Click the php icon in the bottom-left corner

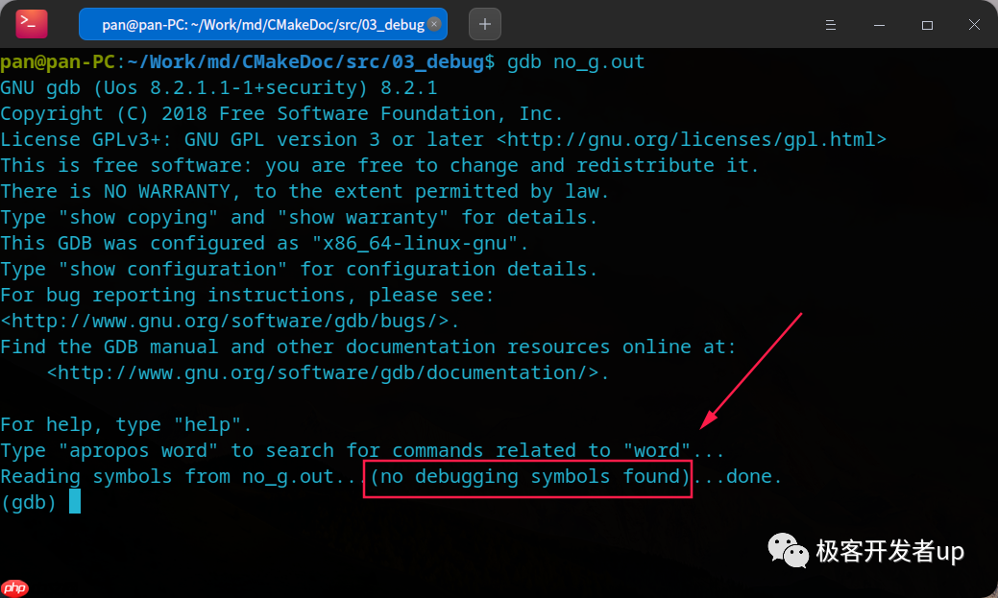(14, 587)
